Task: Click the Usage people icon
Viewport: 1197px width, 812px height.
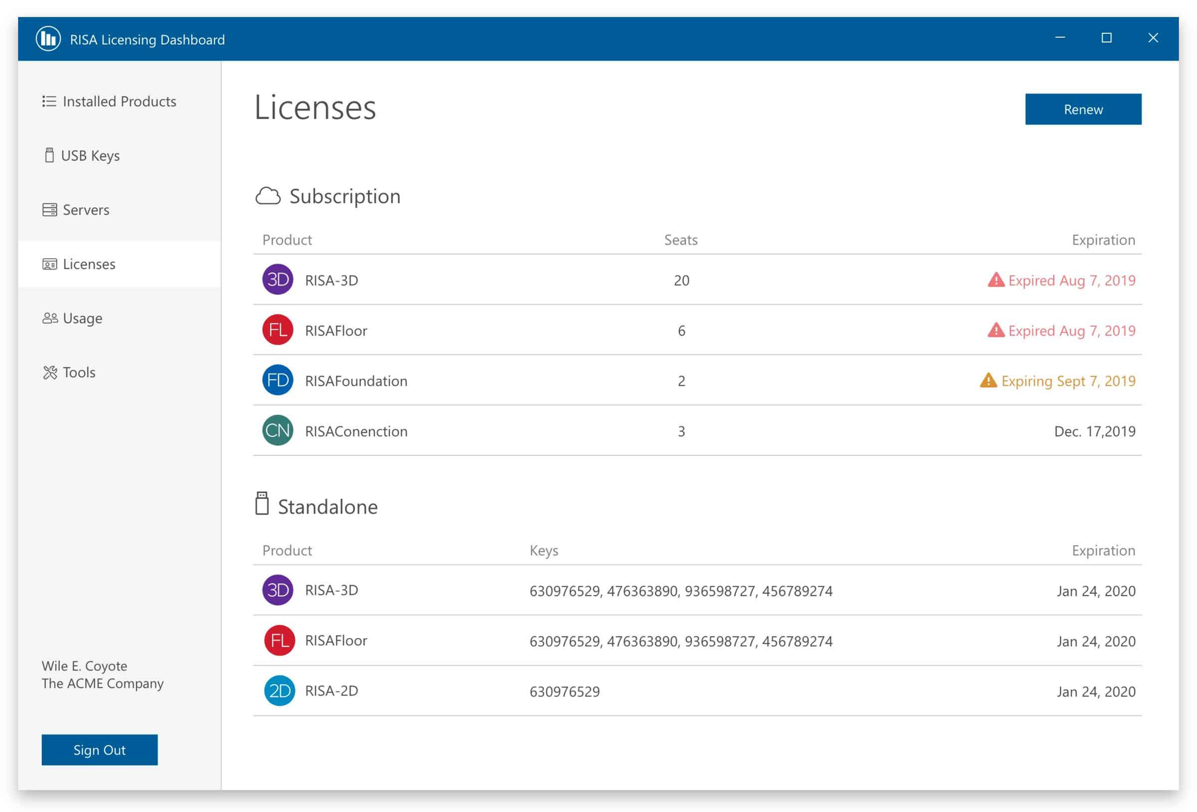Action: [x=49, y=318]
